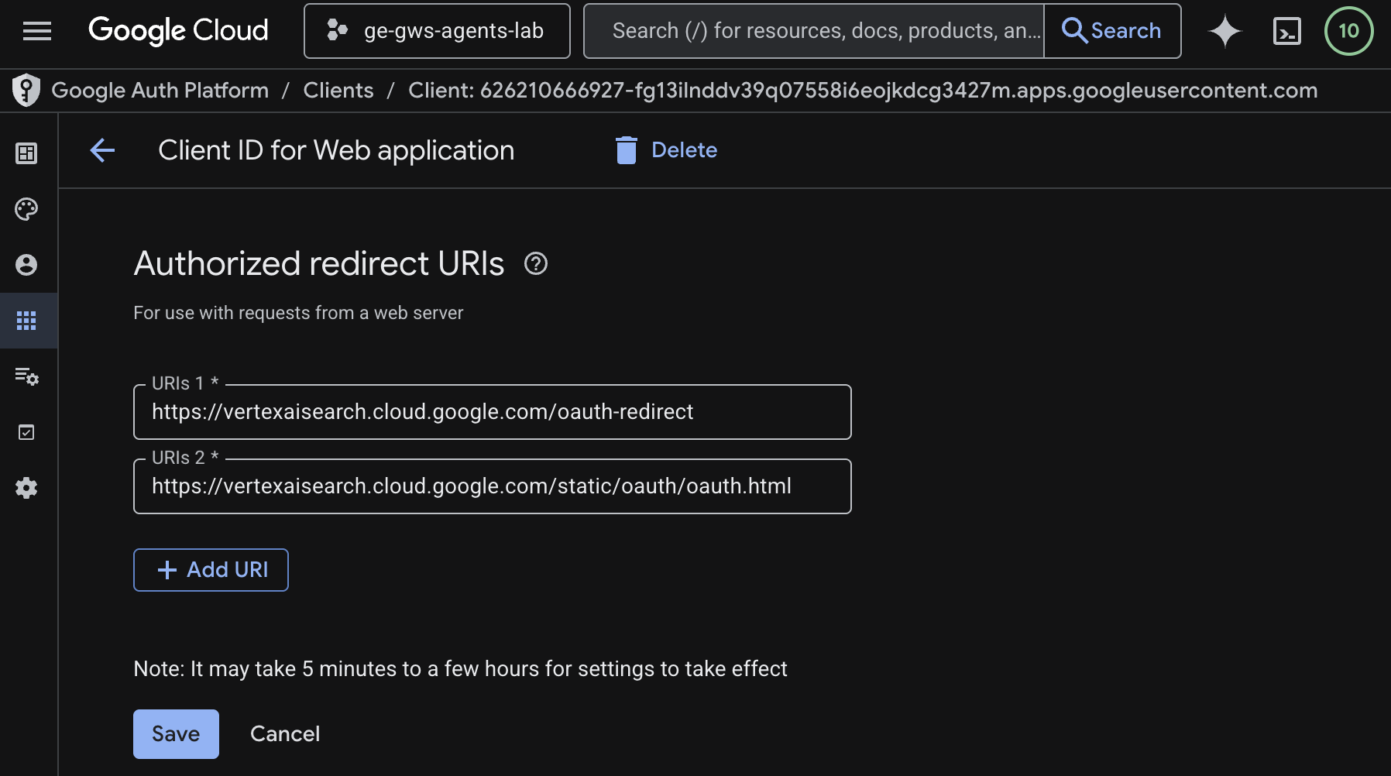Show help for Authorized redirect URIs

point(536,264)
